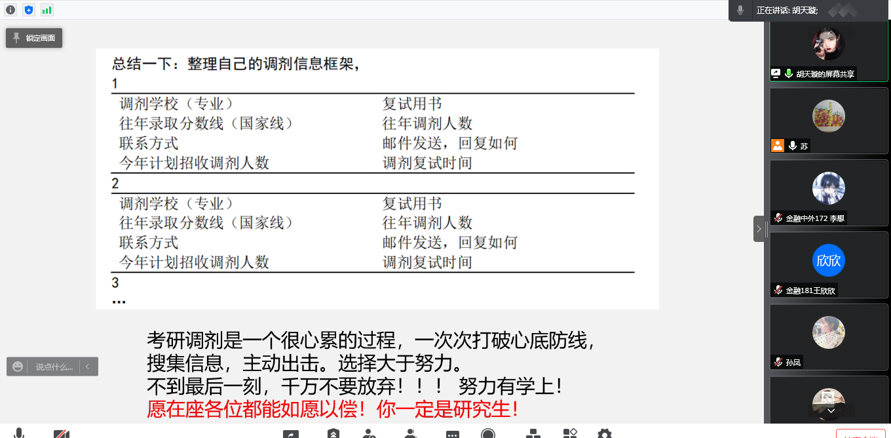Collapse the participant video sidebar
891x438 pixels.
click(759, 229)
